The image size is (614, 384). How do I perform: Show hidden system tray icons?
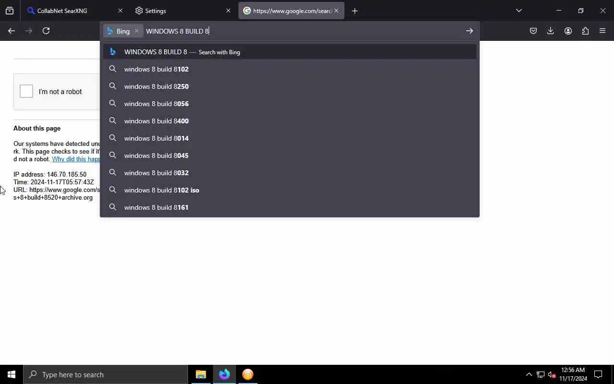[529, 374]
